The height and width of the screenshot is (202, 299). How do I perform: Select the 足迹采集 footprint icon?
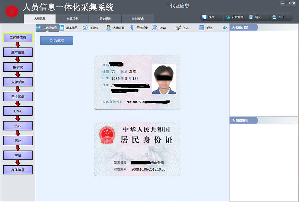point(132,28)
